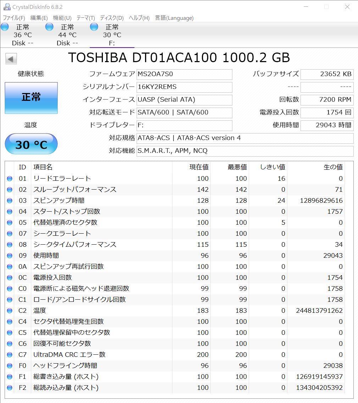Click the serial number field 16KY2REMS

pyautogui.click(x=184, y=87)
